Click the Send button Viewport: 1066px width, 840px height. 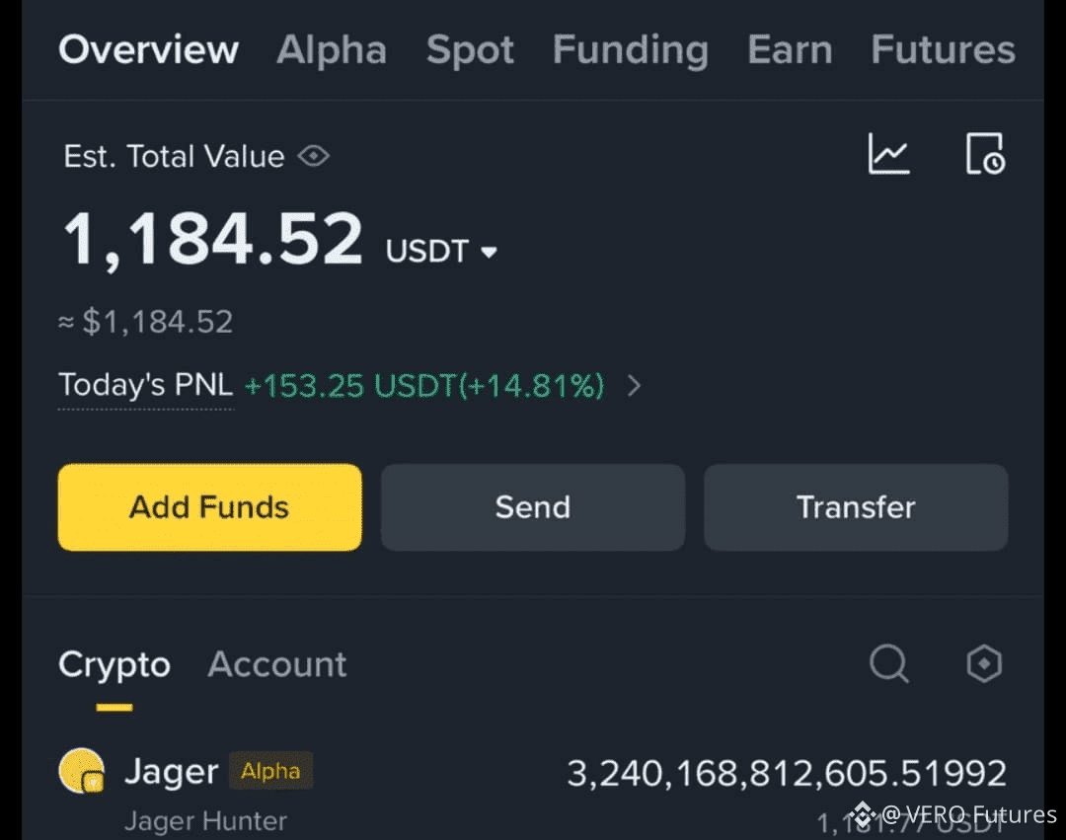click(532, 507)
